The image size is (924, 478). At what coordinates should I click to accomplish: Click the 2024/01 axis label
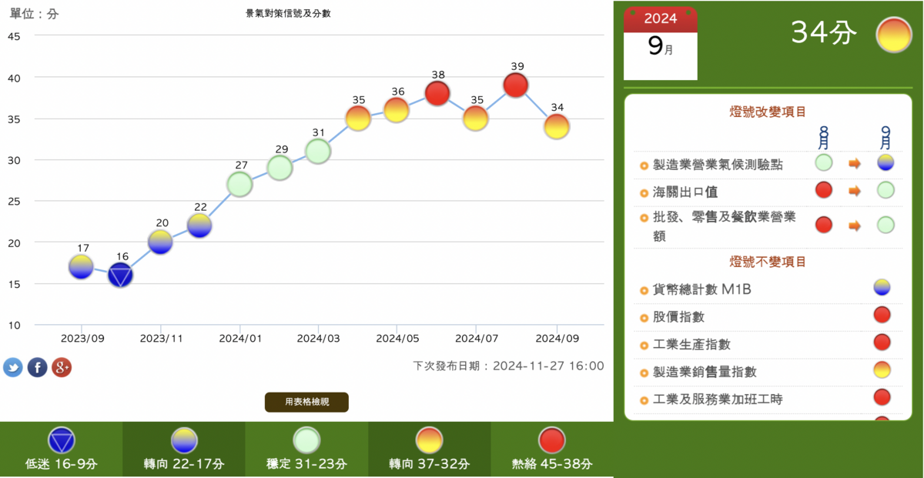(x=240, y=338)
